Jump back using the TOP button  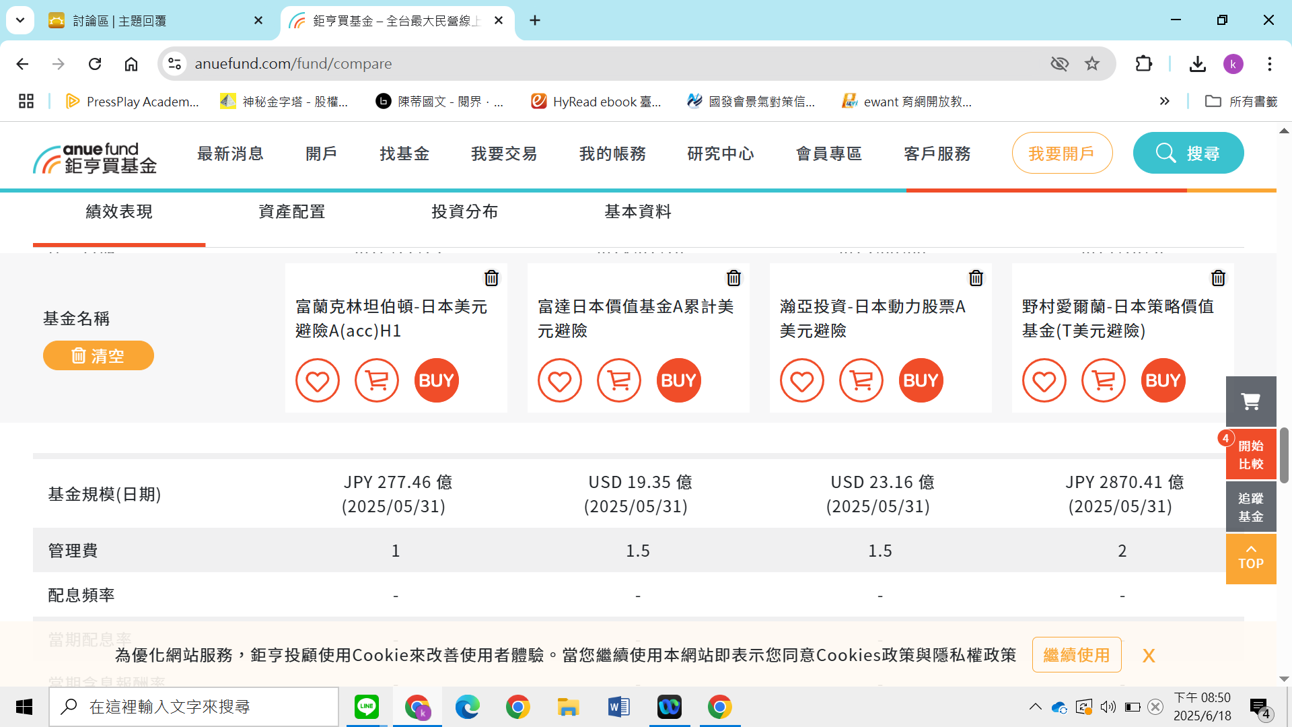click(1251, 559)
